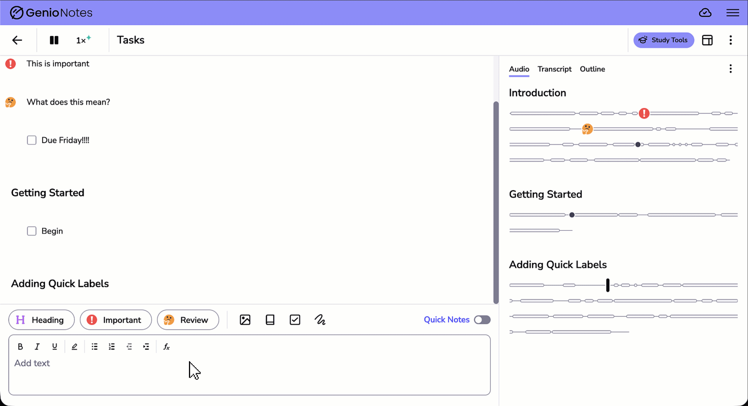The width and height of the screenshot is (748, 406).
Task: Add a Heading quick label
Action: tap(41, 320)
